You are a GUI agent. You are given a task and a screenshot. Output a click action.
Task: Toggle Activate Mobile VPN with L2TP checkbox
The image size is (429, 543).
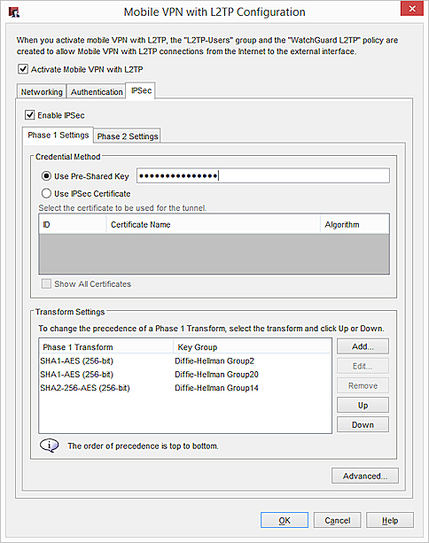(x=23, y=69)
